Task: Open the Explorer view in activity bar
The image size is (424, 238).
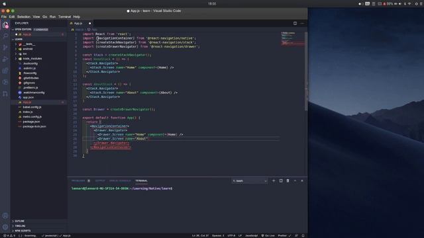Action: [5, 25]
